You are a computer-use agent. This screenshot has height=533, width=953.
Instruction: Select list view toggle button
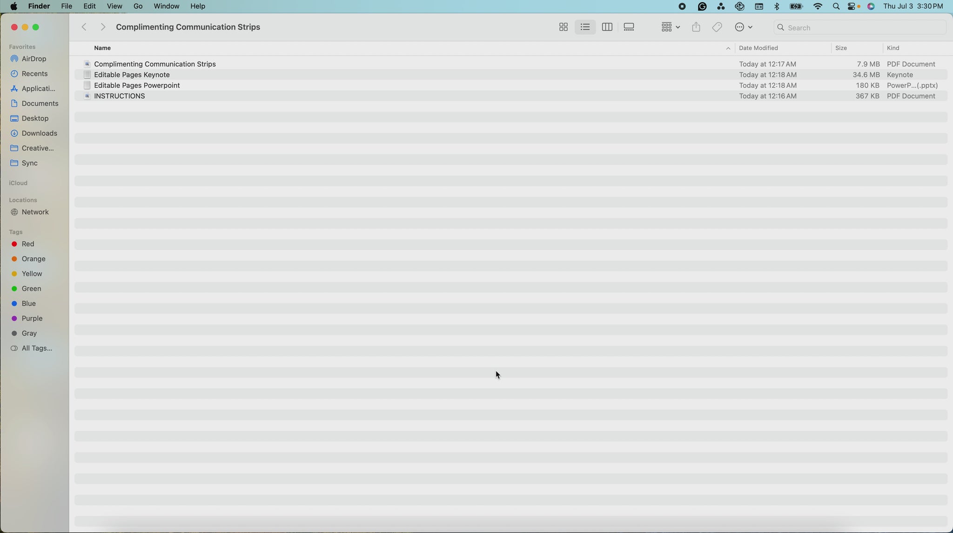tap(585, 27)
